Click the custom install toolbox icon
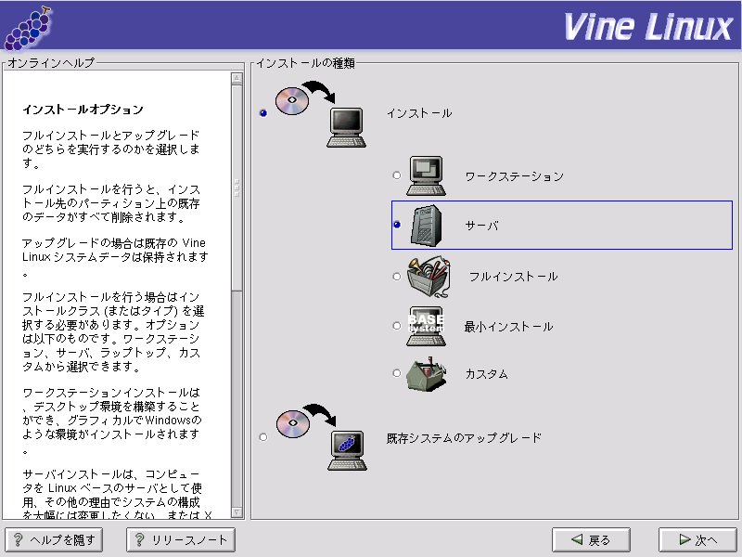The image size is (742, 557). [427, 374]
